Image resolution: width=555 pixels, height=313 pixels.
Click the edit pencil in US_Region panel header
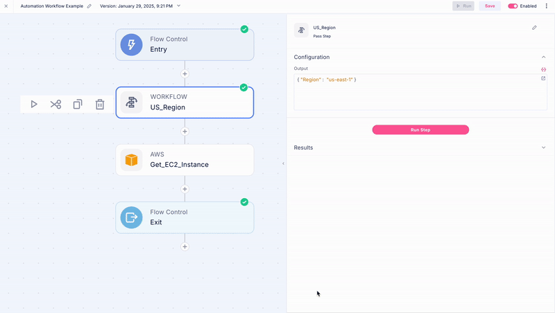click(x=534, y=28)
